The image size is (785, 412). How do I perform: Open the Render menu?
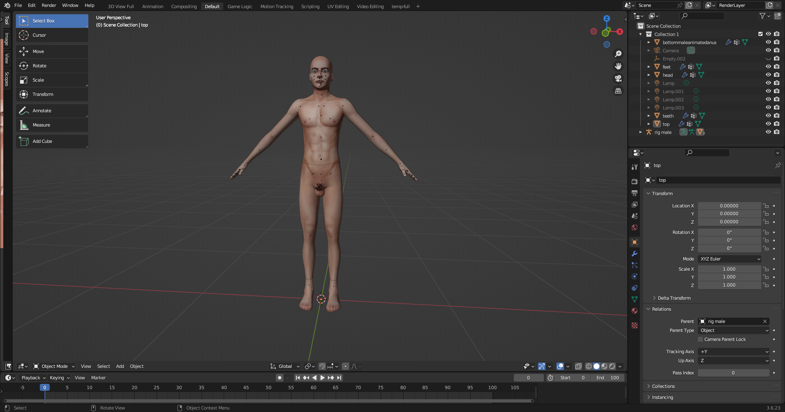pos(49,5)
